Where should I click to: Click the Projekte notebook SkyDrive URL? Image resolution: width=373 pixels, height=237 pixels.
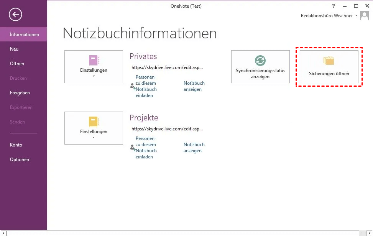(x=167, y=129)
